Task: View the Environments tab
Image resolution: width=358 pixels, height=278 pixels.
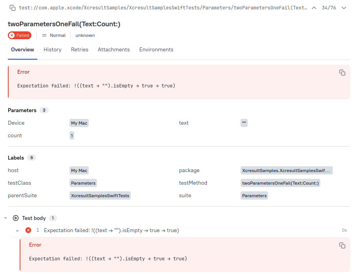Action: coord(156,49)
